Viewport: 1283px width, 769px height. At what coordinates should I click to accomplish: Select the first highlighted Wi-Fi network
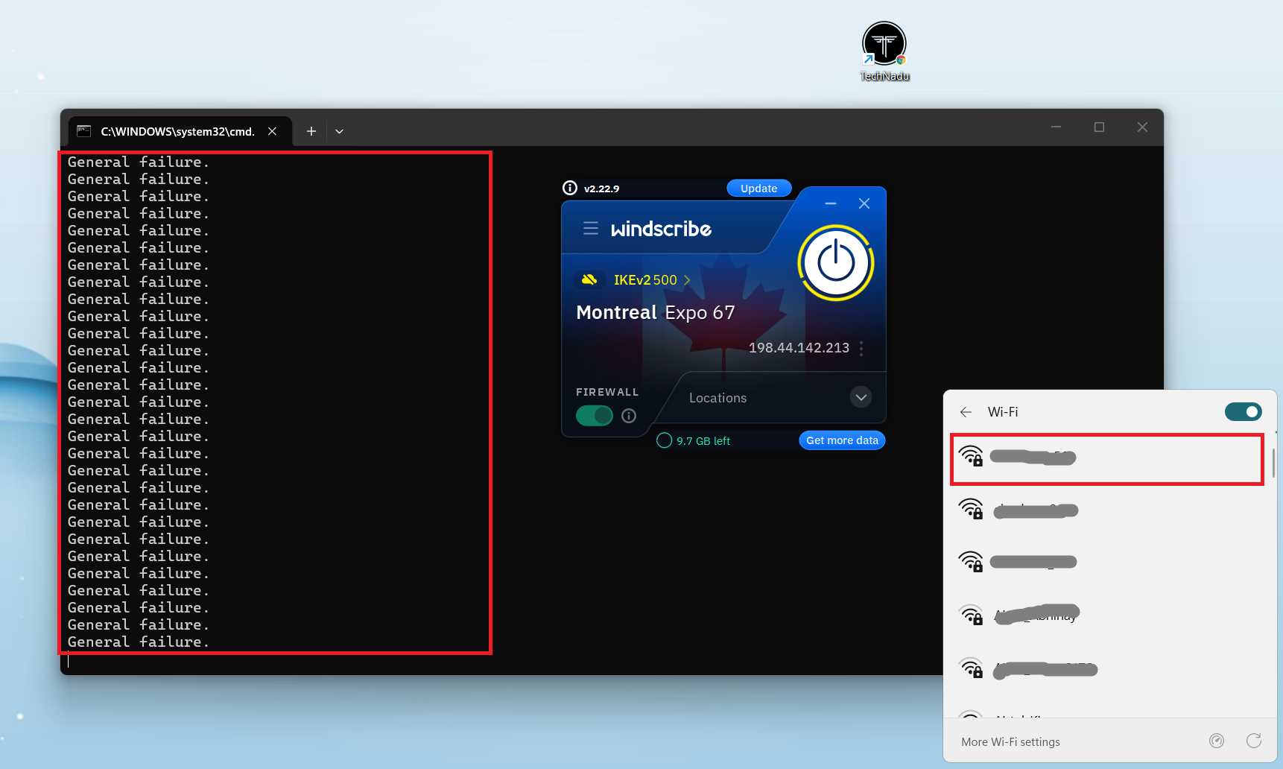1107,459
